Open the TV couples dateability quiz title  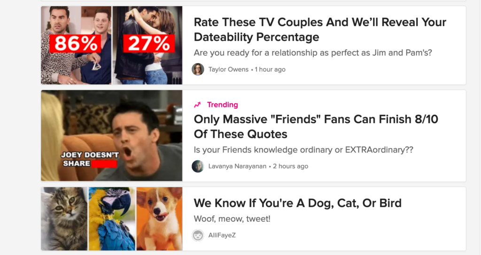pyautogui.click(x=320, y=30)
